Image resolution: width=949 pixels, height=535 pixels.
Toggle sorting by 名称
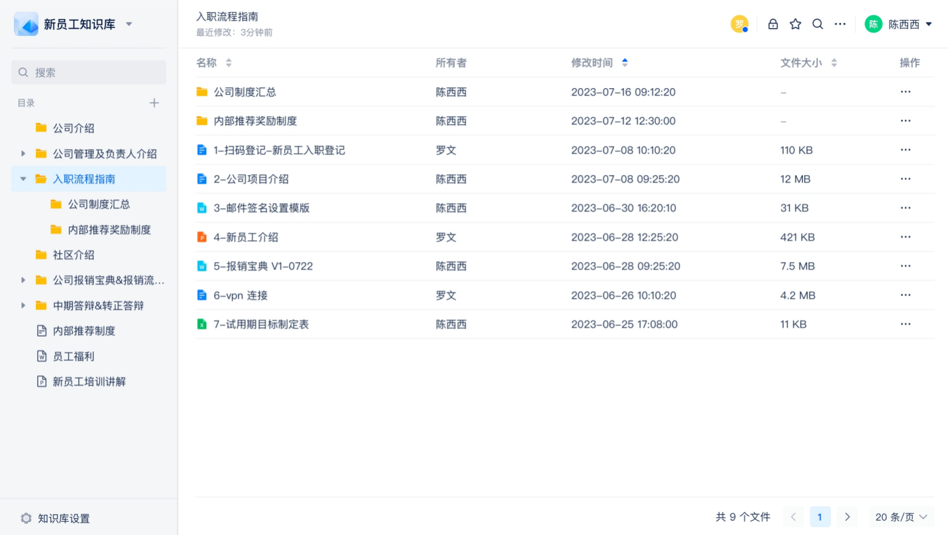(x=229, y=62)
